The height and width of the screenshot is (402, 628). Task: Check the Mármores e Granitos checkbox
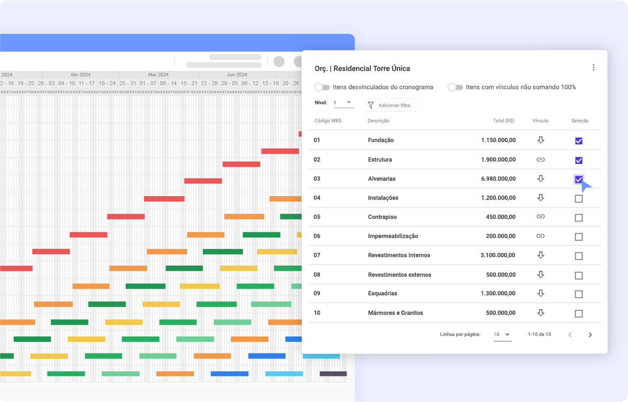tap(579, 313)
